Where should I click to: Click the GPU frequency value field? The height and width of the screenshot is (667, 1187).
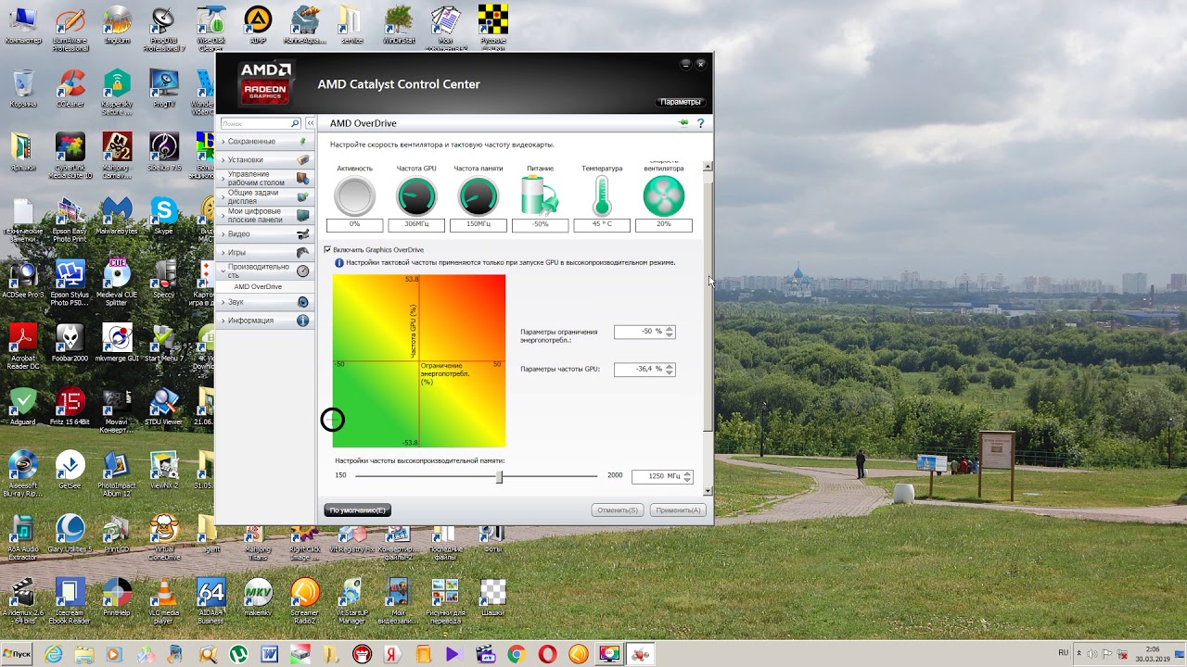(639, 370)
